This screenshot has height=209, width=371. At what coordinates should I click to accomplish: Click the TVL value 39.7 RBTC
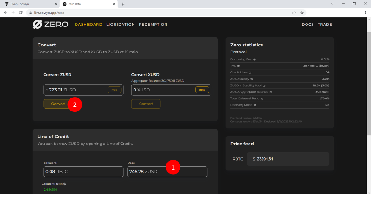[x=316, y=65]
